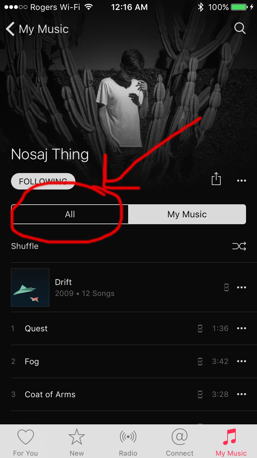
Task: Play the song Quest
Action: click(36, 329)
